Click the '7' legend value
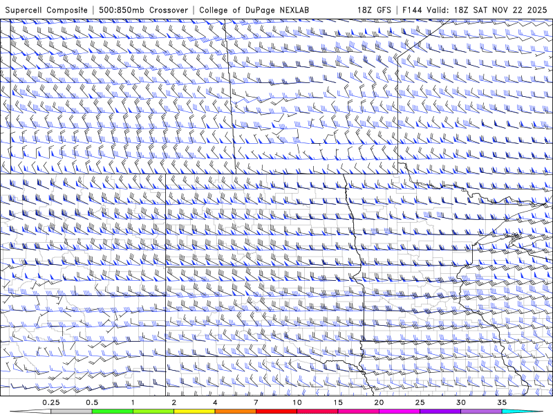 click(x=256, y=403)
